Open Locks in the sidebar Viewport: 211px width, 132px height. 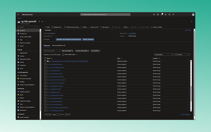tap(21, 68)
